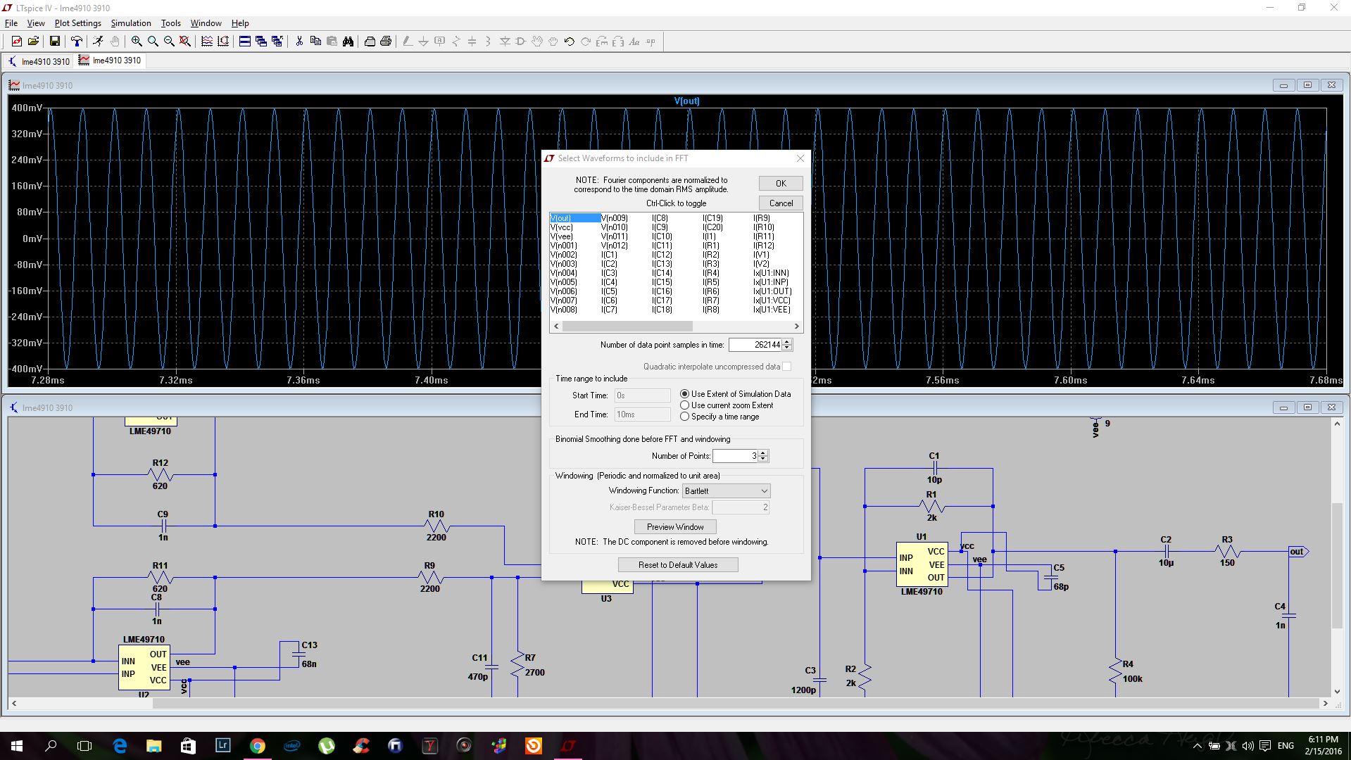Click the V(out) trace label in plot
This screenshot has height=760, width=1351.
pos(687,101)
